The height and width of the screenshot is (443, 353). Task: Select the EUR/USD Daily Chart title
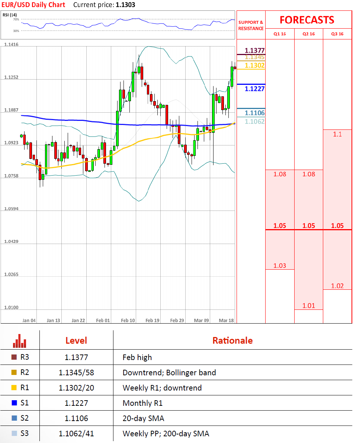(x=33, y=5)
